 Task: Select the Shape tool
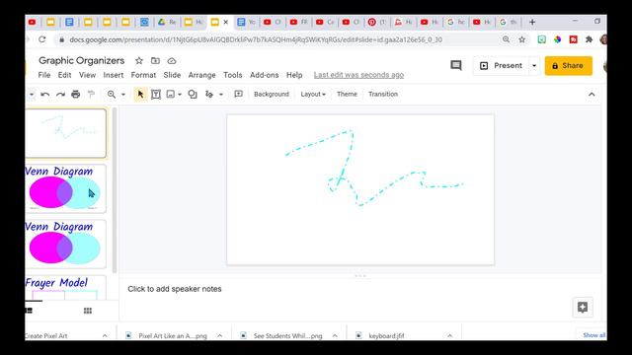(x=193, y=95)
